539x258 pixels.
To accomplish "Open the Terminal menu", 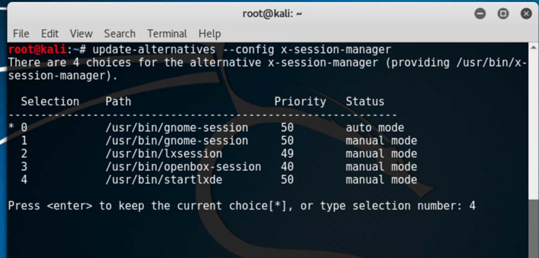I will click(167, 33).
